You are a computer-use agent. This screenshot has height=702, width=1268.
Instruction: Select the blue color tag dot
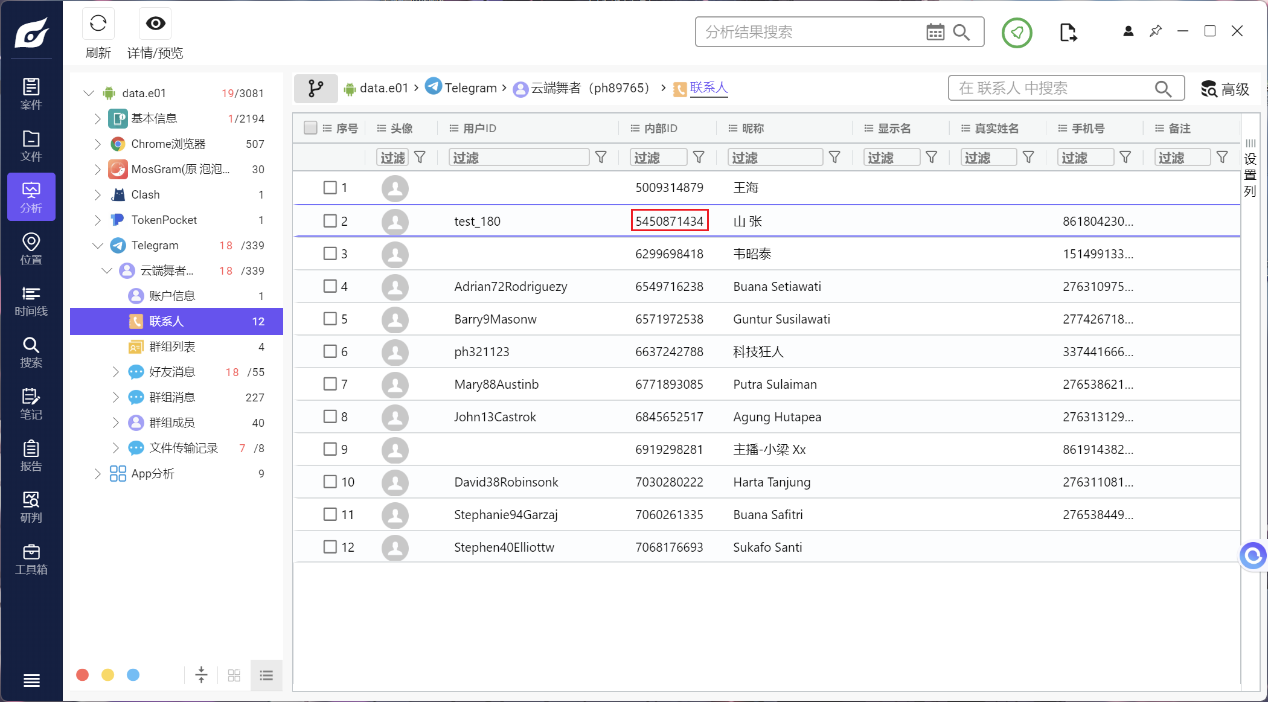(x=133, y=675)
